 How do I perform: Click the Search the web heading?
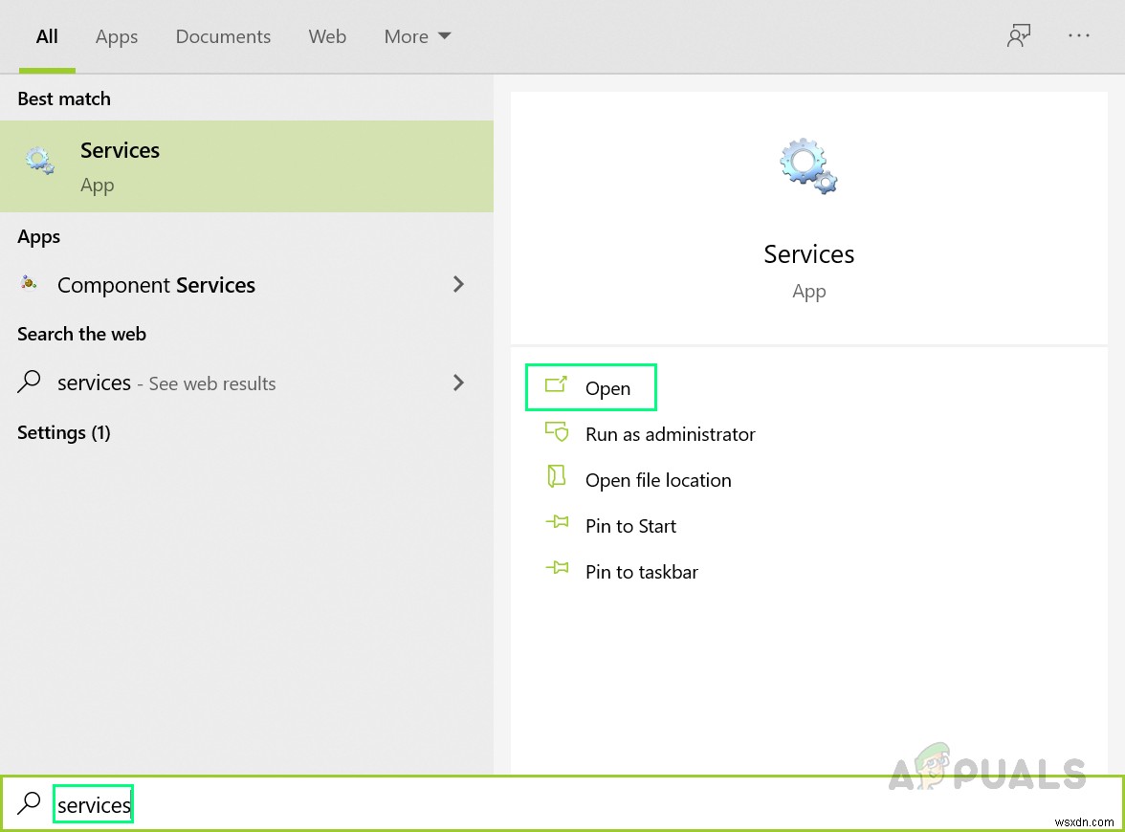pos(82,334)
